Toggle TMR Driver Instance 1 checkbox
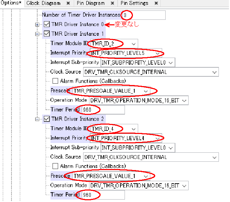The height and width of the screenshot is (202, 230). 47,34
